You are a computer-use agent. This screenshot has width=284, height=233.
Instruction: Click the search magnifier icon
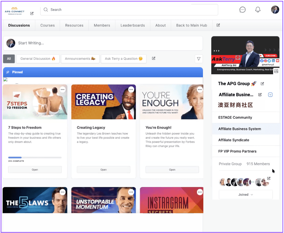point(46,10)
